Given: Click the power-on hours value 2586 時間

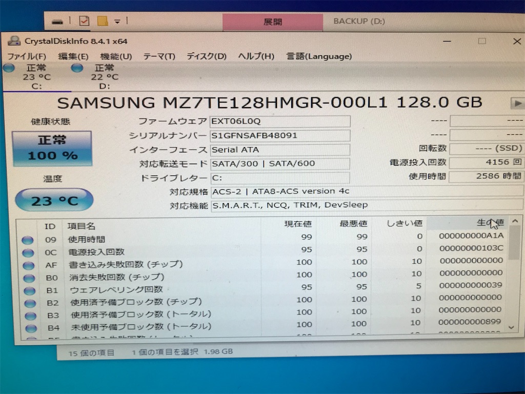Looking at the screenshot, I should (487, 176).
